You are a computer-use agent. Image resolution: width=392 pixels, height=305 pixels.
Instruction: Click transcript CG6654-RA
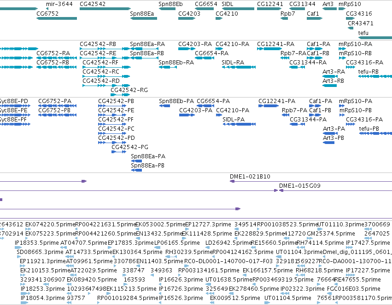tap(205, 58)
